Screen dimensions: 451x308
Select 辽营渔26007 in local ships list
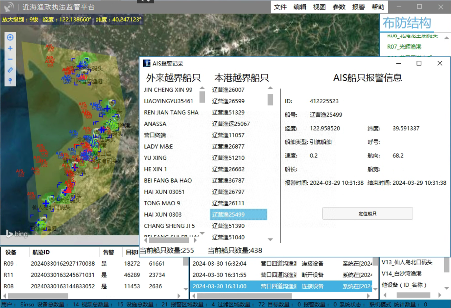(x=228, y=90)
